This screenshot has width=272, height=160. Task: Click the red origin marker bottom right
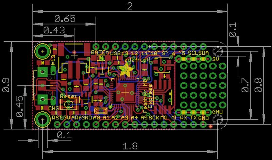(211, 127)
